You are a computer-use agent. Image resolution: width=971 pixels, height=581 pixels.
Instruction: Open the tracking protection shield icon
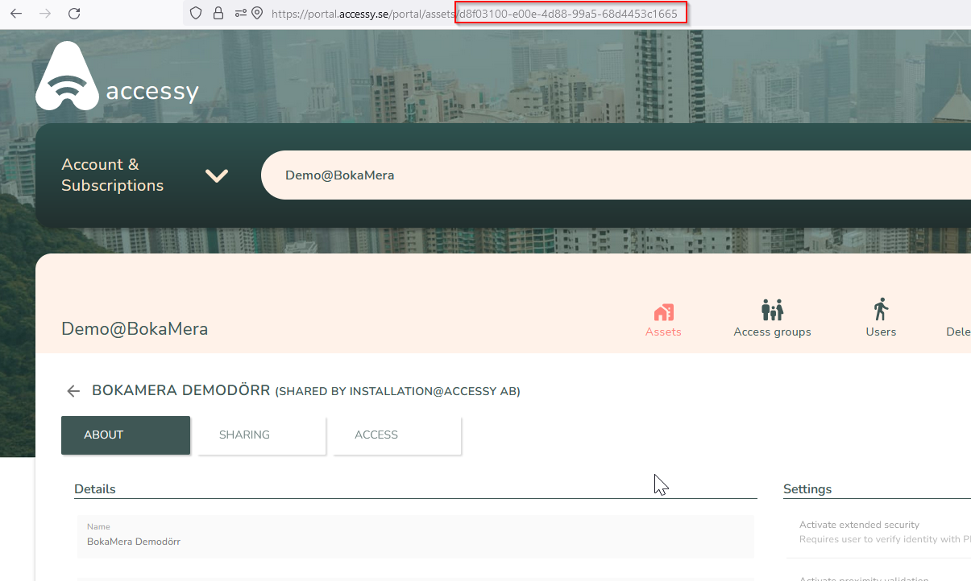click(x=196, y=14)
